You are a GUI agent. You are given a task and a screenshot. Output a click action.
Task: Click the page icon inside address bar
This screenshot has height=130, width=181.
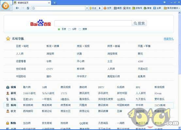[33, 8]
